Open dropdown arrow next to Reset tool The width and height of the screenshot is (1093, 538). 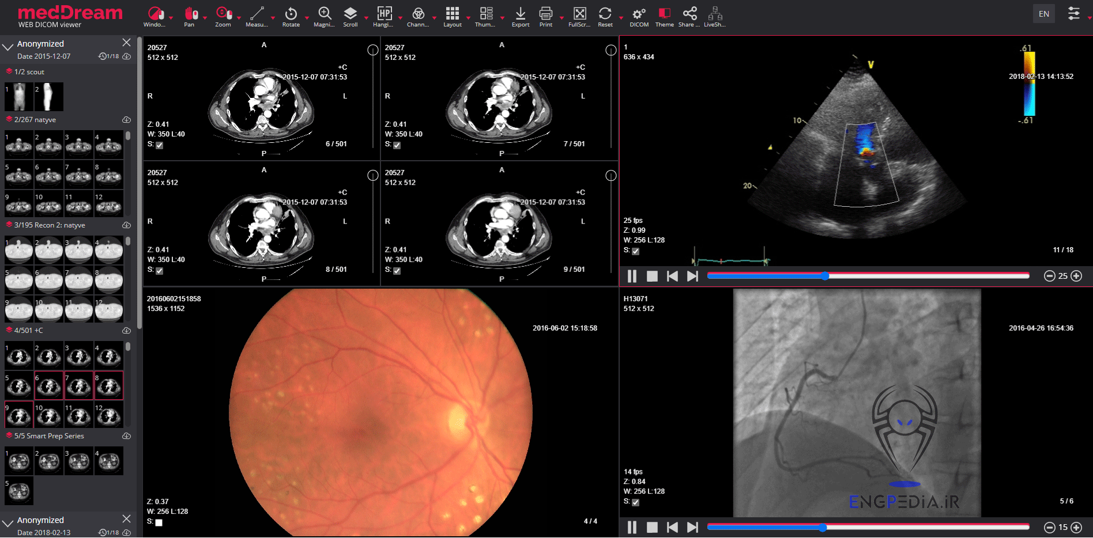[621, 18]
